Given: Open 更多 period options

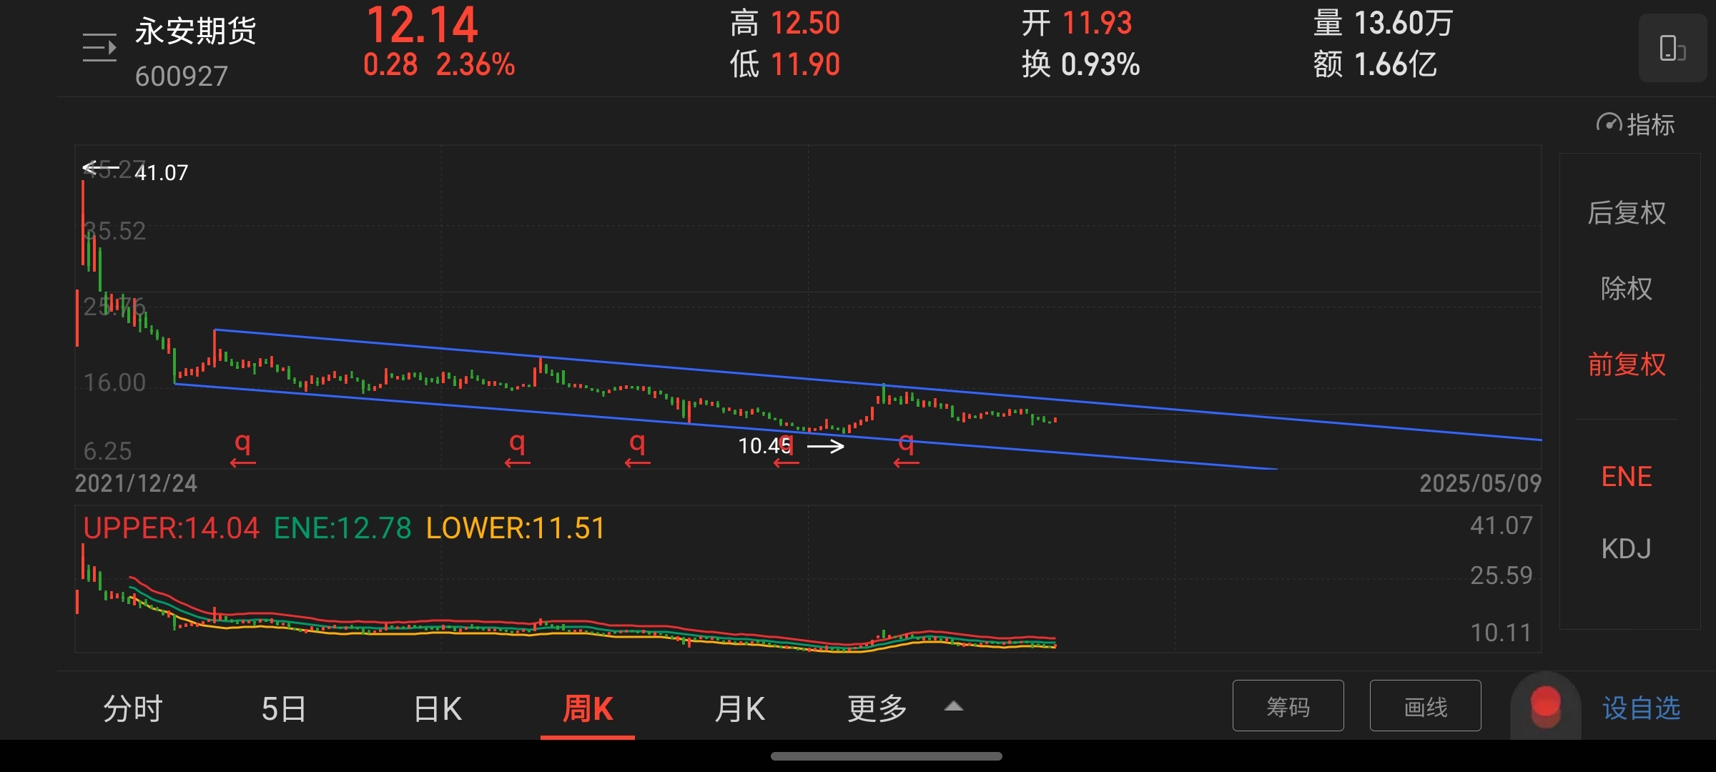Looking at the screenshot, I should coord(877,708).
